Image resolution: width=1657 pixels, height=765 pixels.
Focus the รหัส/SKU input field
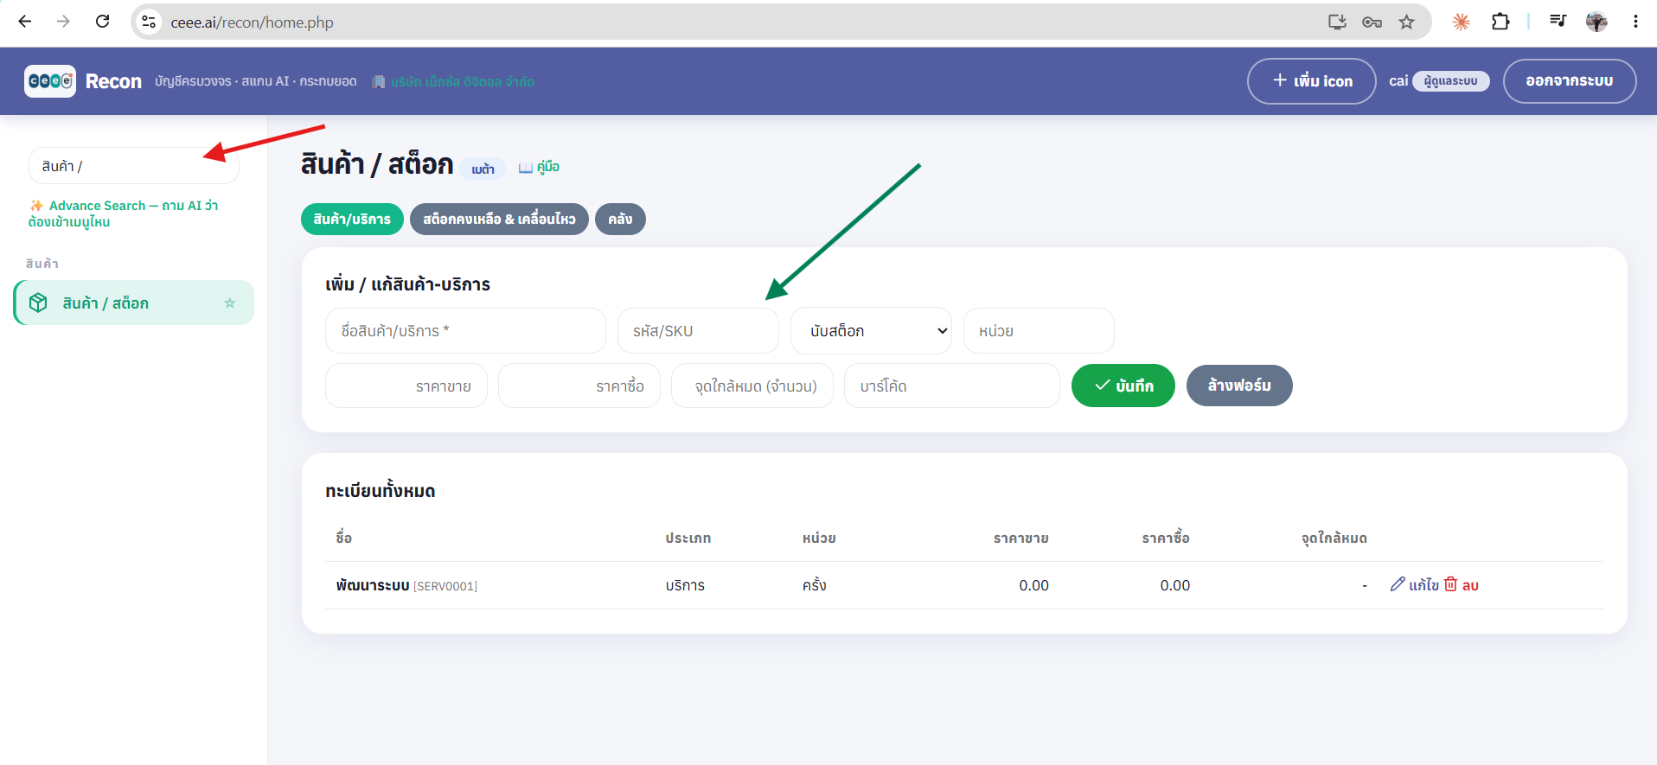coord(698,331)
